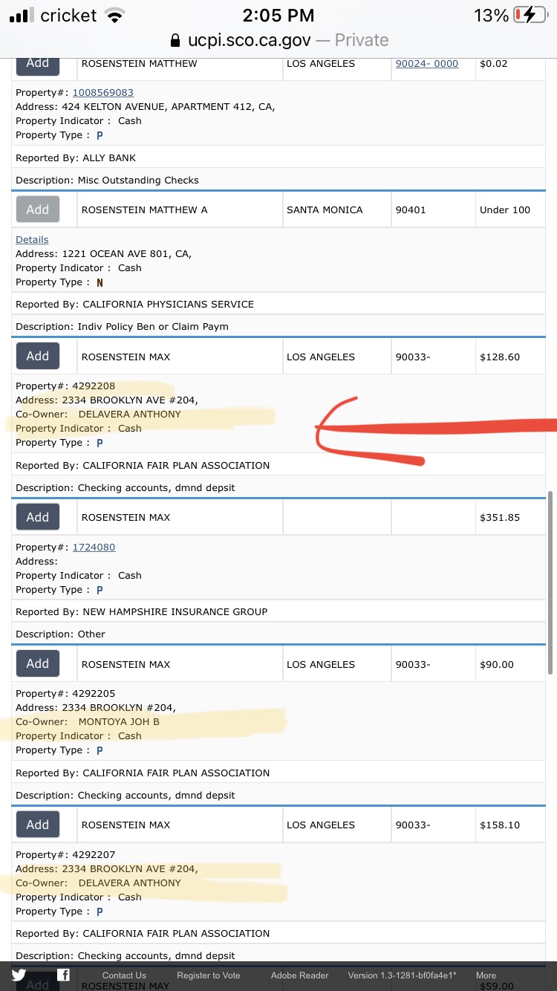557x991 pixels.
Task: Select the ROSENSTEIN MATTHEW A name cell
Action: pyautogui.click(x=180, y=210)
